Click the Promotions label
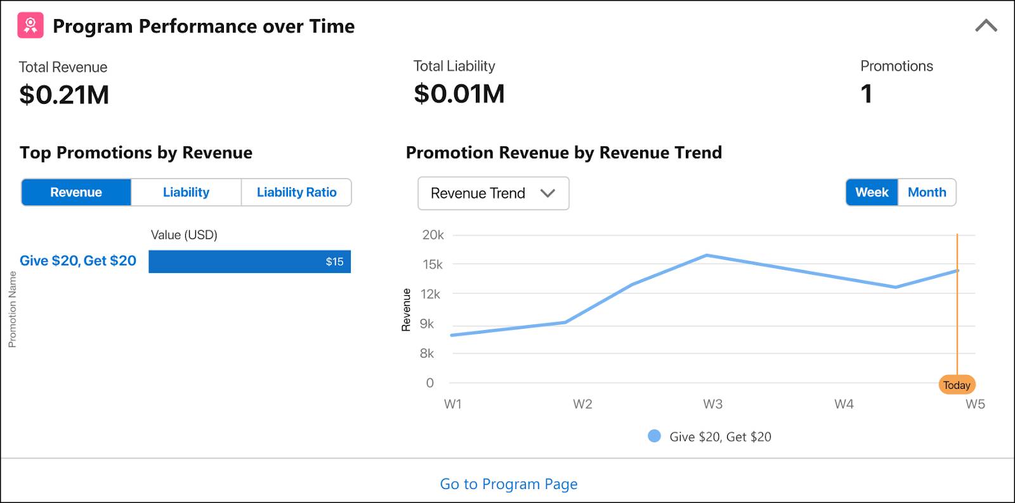The image size is (1015, 503). pyautogui.click(x=896, y=66)
